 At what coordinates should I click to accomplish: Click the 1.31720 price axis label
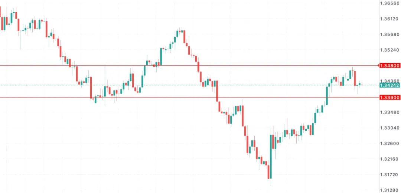[389, 174]
